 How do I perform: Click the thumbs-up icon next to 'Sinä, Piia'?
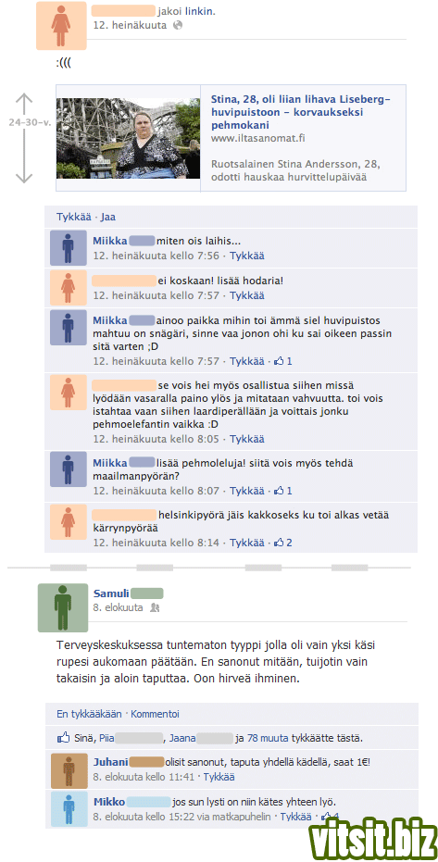(x=64, y=738)
